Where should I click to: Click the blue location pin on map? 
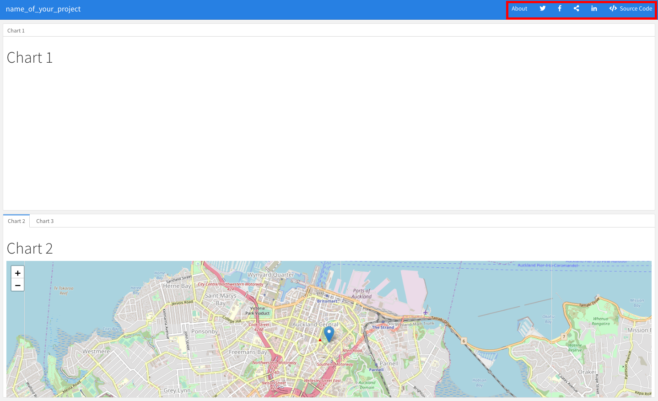329,334
